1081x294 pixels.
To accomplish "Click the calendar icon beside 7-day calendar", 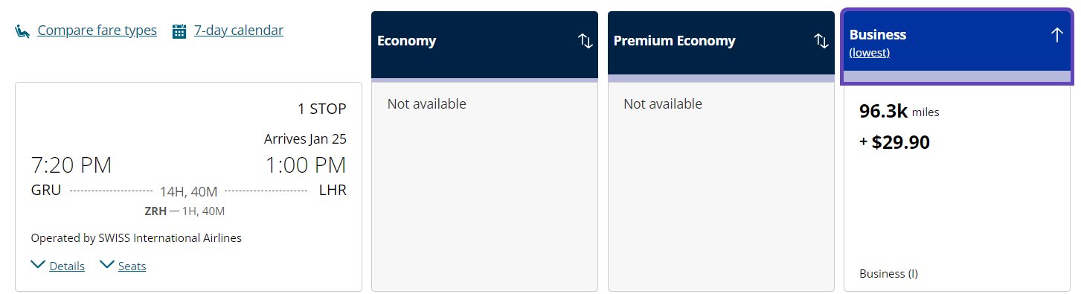I will pyautogui.click(x=179, y=31).
